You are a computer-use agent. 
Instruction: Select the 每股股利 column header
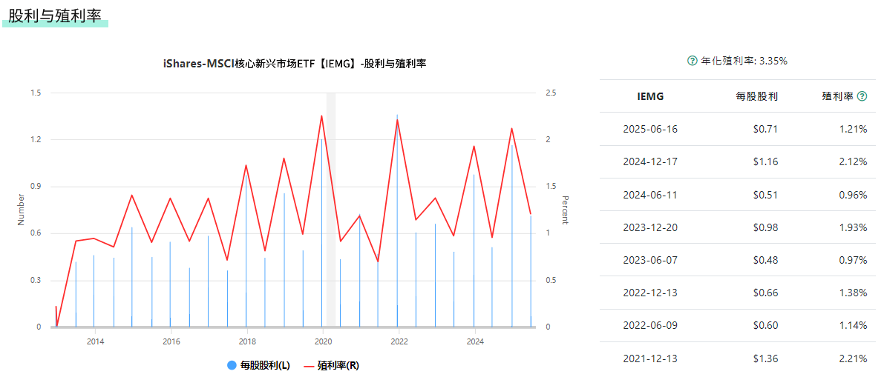[x=756, y=96]
